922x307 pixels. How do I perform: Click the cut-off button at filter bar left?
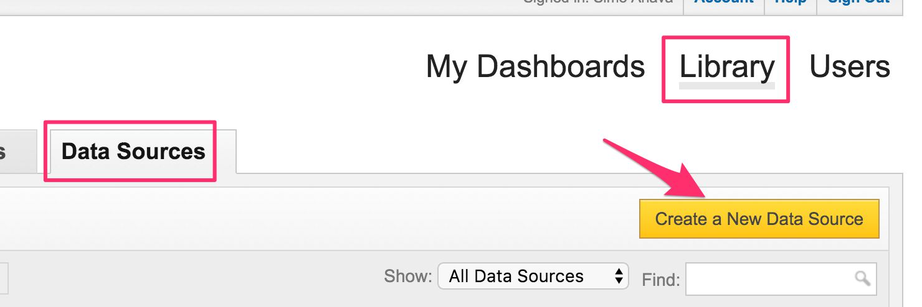click(x=4, y=278)
